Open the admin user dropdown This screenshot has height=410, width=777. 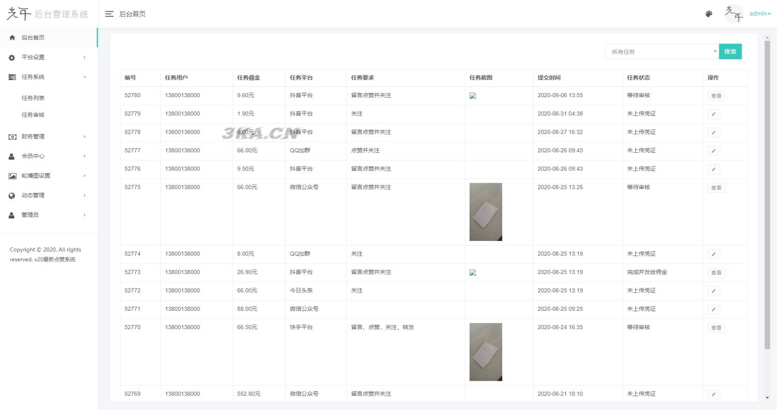pyautogui.click(x=760, y=14)
